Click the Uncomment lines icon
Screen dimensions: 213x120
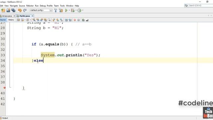tap(87, 20)
